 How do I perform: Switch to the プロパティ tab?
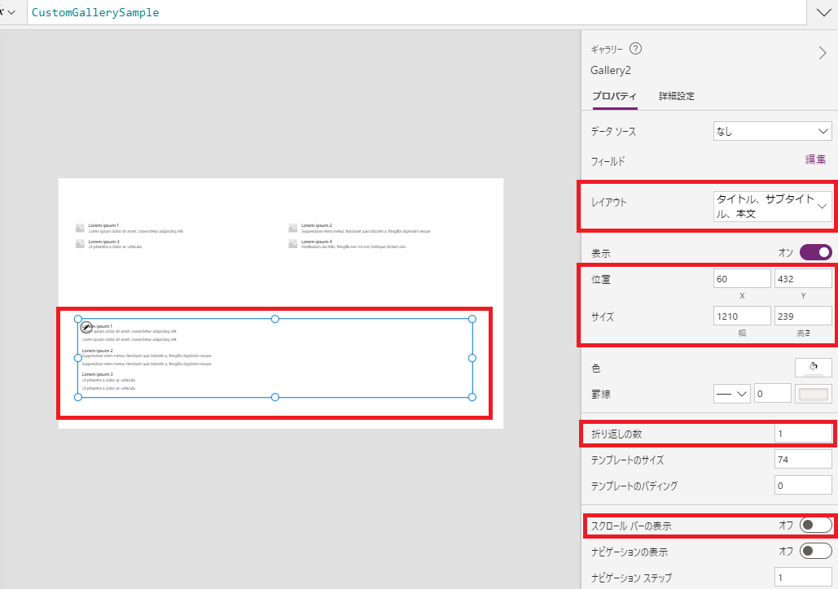click(x=614, y=96)
